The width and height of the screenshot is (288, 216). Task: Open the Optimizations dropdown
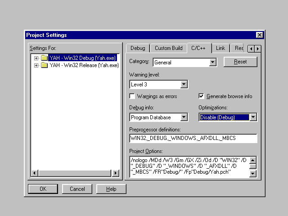pyautogui.click(x=253, y=117)
